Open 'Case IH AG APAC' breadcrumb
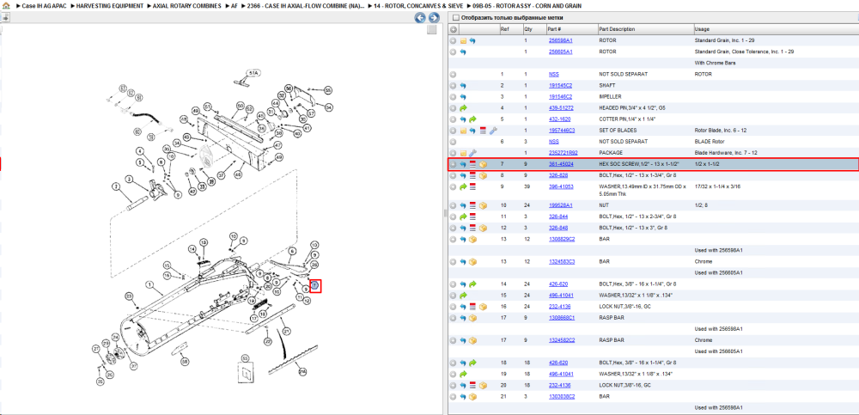859x415 pixels. click(x=43, y=5)
